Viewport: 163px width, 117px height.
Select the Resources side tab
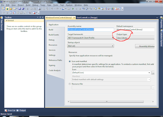(x=53, y=45)
